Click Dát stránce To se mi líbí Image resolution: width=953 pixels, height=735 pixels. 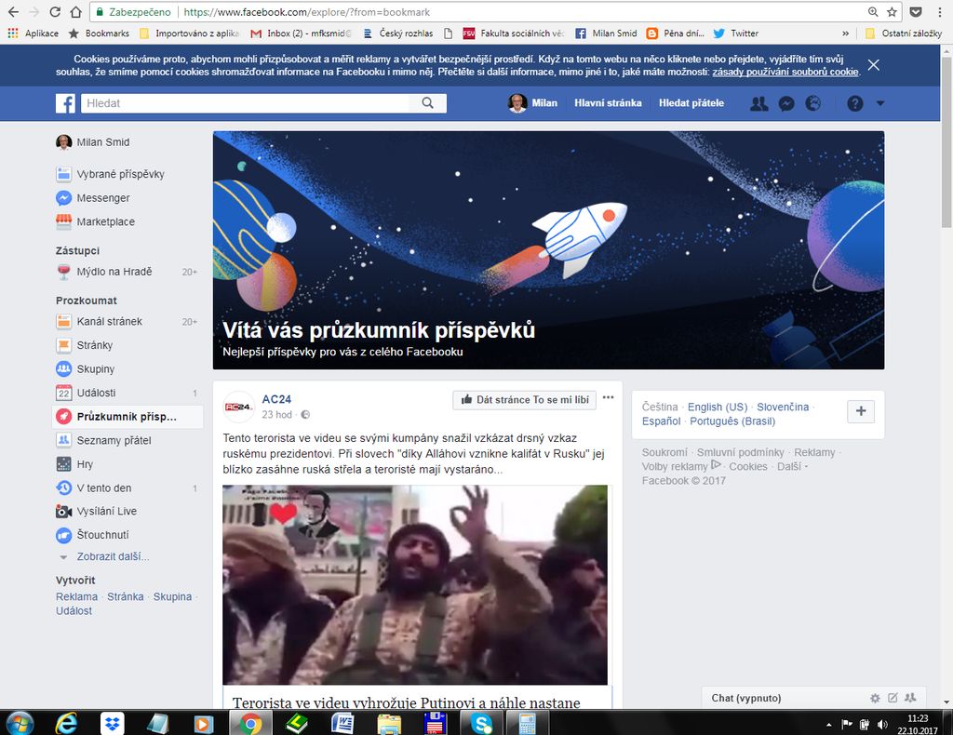tap(524, 399)
